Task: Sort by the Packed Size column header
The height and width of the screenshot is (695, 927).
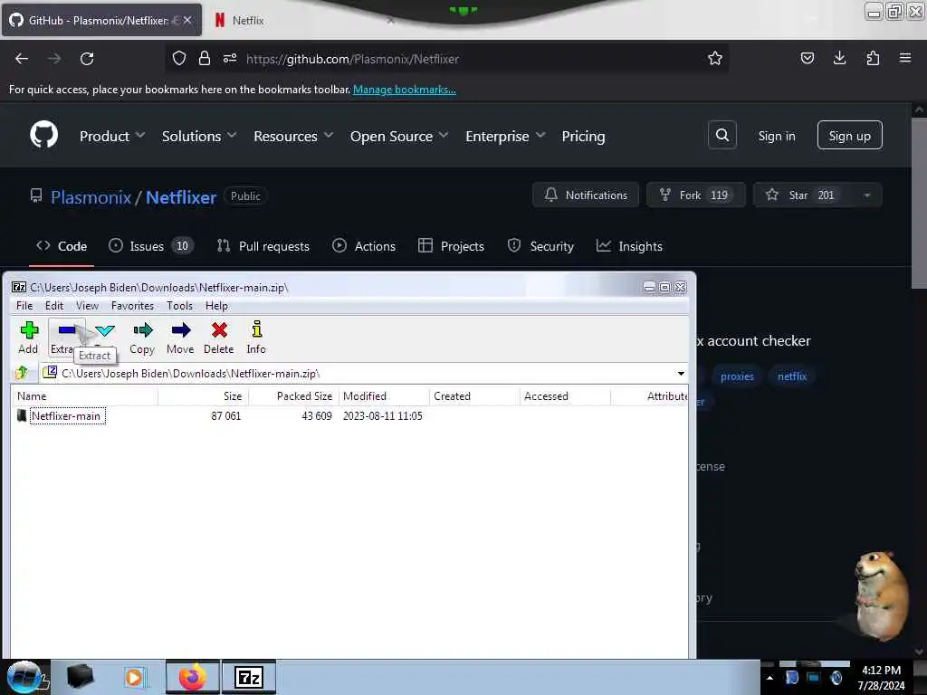Action: [294, 396]
